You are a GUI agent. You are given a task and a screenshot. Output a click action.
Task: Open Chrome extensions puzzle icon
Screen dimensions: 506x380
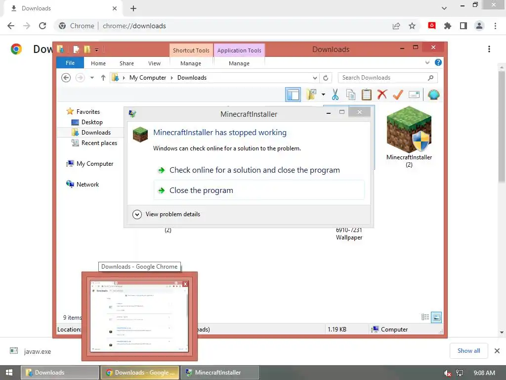pos(448,26)
